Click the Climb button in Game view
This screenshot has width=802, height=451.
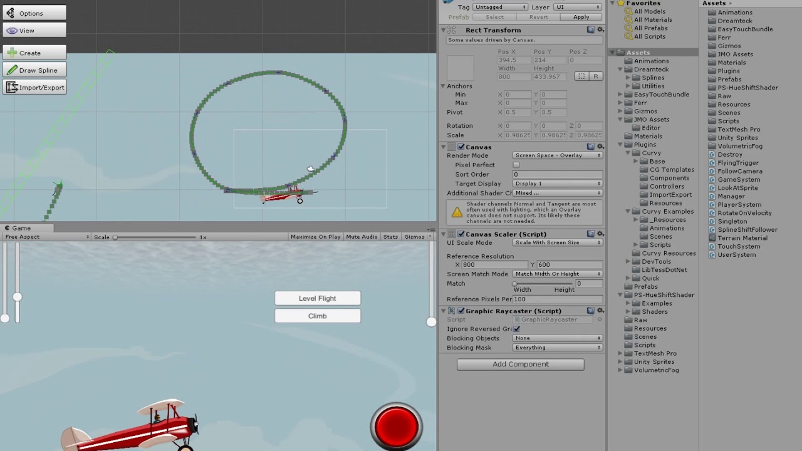(x=318, y=316)
